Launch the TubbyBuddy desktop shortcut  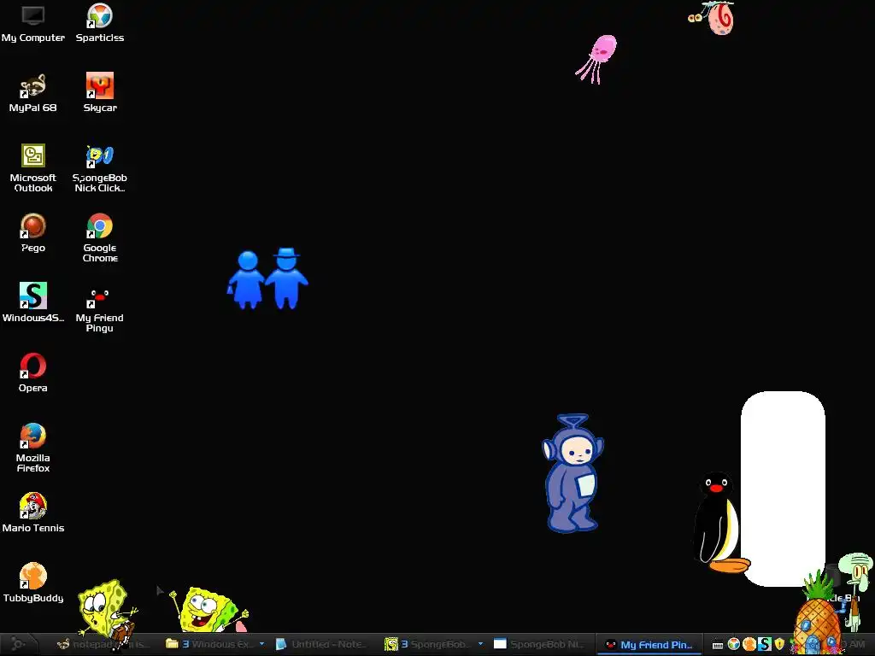(x=33, y=583)
